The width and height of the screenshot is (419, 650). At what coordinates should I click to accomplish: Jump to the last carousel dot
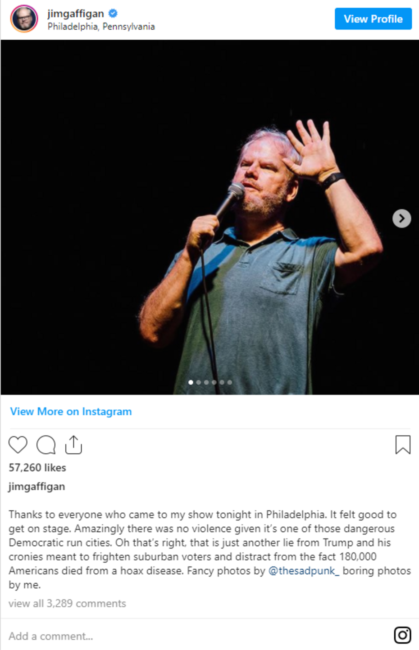[x=230, y=382]
